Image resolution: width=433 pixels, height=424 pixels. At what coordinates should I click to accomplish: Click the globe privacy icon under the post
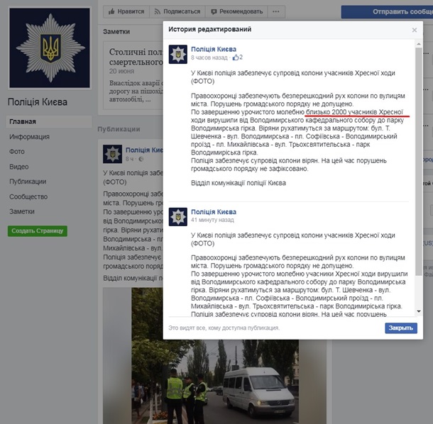click(x=141, y=159)
